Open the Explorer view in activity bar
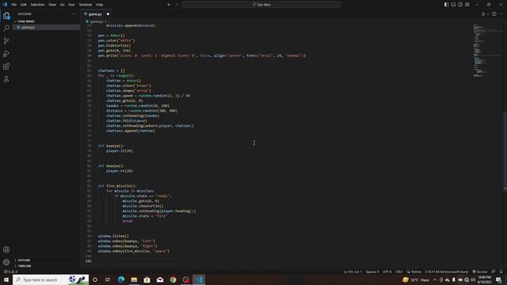507x285 pixels. [x=6, y=16]
